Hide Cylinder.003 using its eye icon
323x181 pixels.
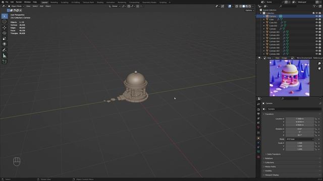click(316, 38)
